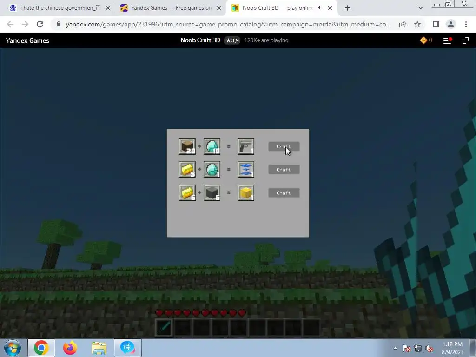Craft the pistol in the first recipe row
The width and height of the screenshot is (476, 357).
284,146
